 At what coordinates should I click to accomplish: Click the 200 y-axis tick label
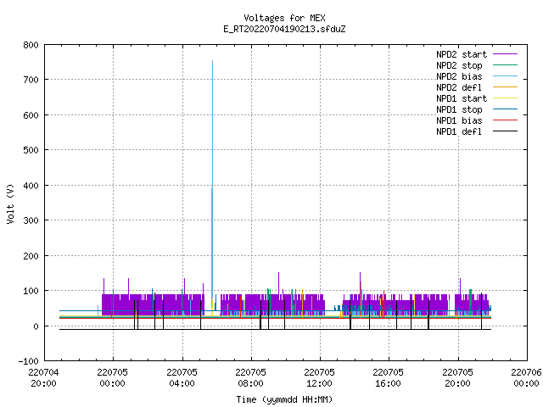click(x=31, y=256)
